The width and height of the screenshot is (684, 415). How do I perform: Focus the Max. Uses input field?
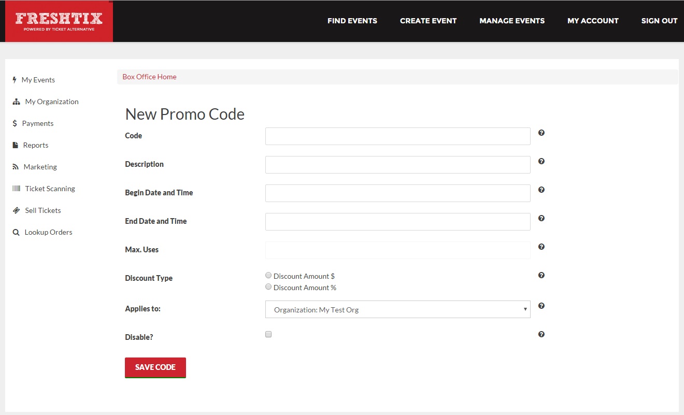pyautogui.click(x=398, y=250)
